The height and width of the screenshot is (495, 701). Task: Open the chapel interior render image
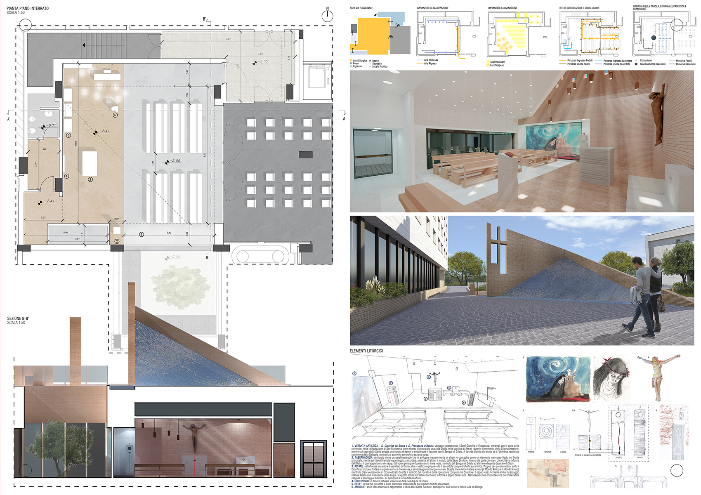[x=522, y=141]
